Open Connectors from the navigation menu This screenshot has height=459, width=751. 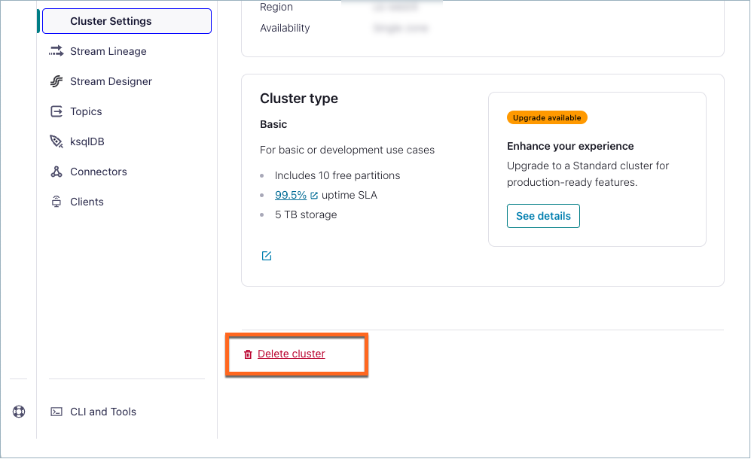pos(97,171)
